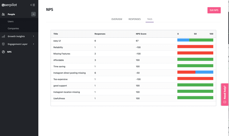Expand the Engagement Layer submenu arrow

click(33, 44)
